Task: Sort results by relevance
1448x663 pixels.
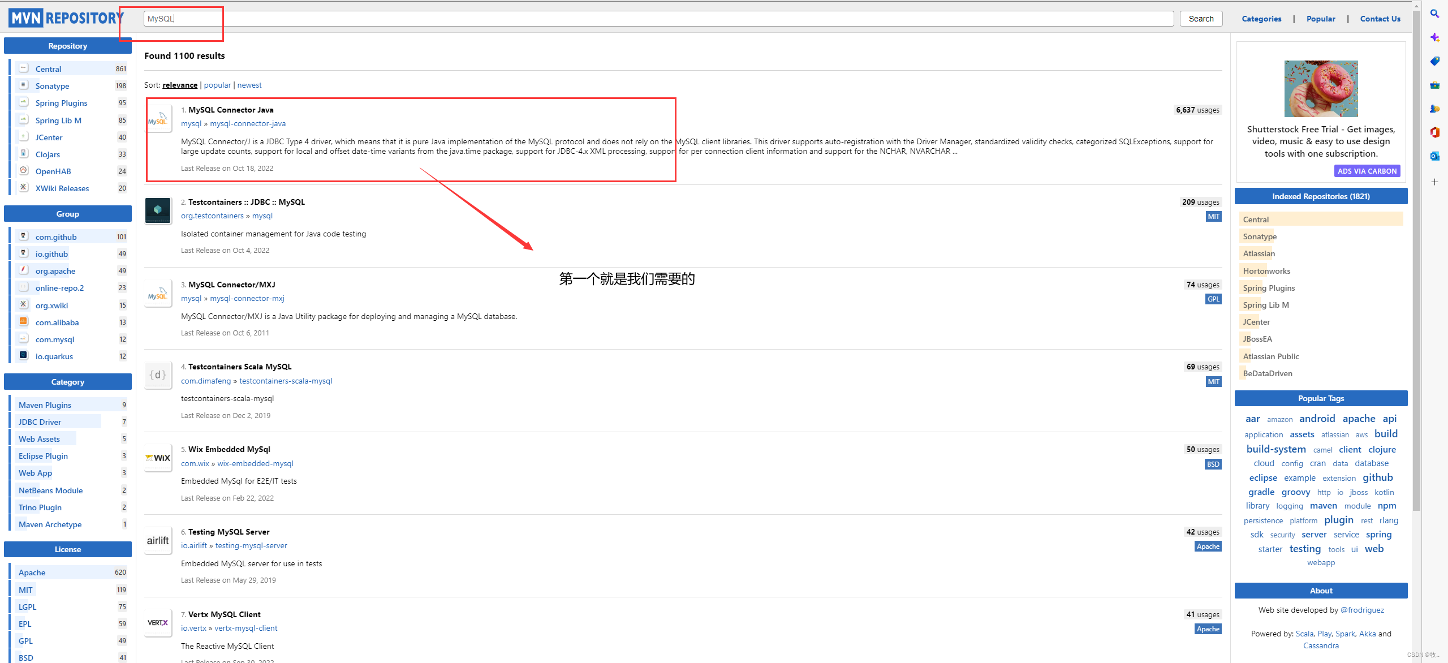Action: (180, 85)
